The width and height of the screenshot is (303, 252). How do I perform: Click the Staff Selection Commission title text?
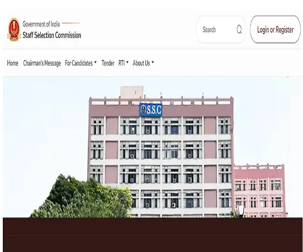click(52, 35)
